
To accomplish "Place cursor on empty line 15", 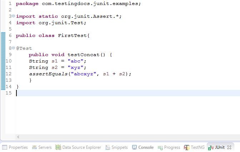I will [x=71, y=93].
